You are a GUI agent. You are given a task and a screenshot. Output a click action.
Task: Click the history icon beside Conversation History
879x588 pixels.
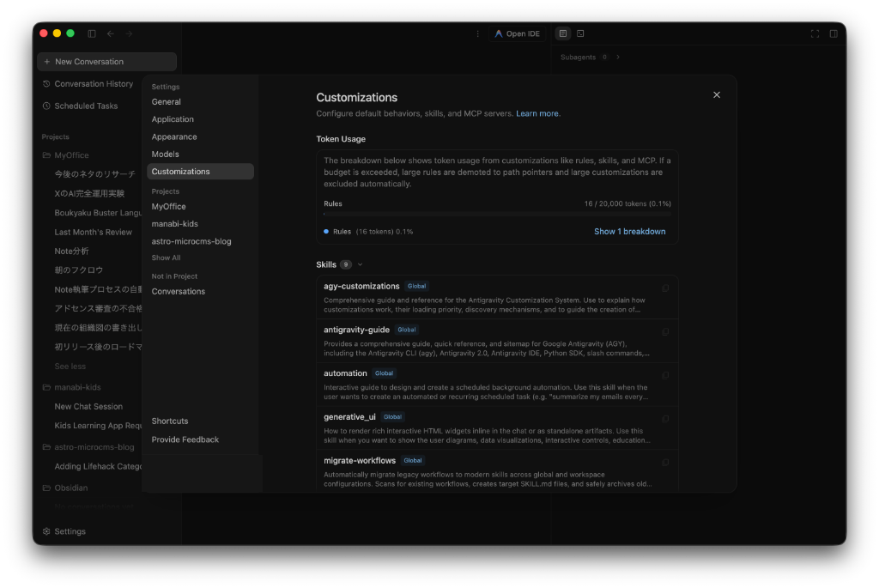(x=46, y=84)
